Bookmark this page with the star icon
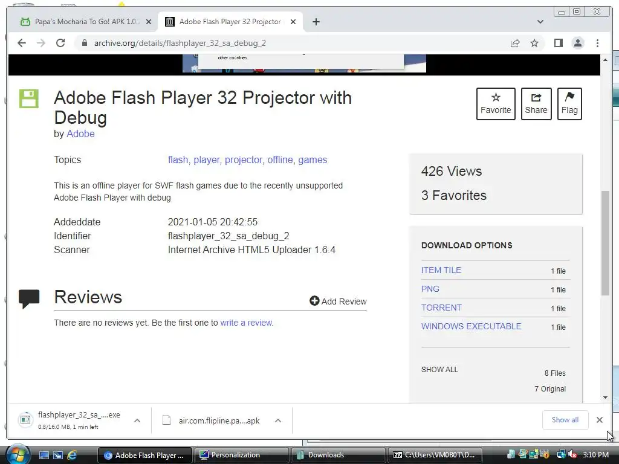Screen dimensions: 619x464 (534, 43)
